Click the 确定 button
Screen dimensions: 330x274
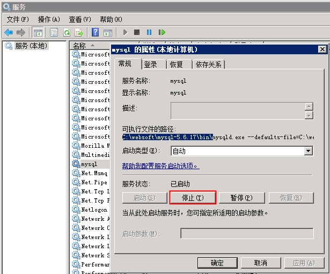217,263
